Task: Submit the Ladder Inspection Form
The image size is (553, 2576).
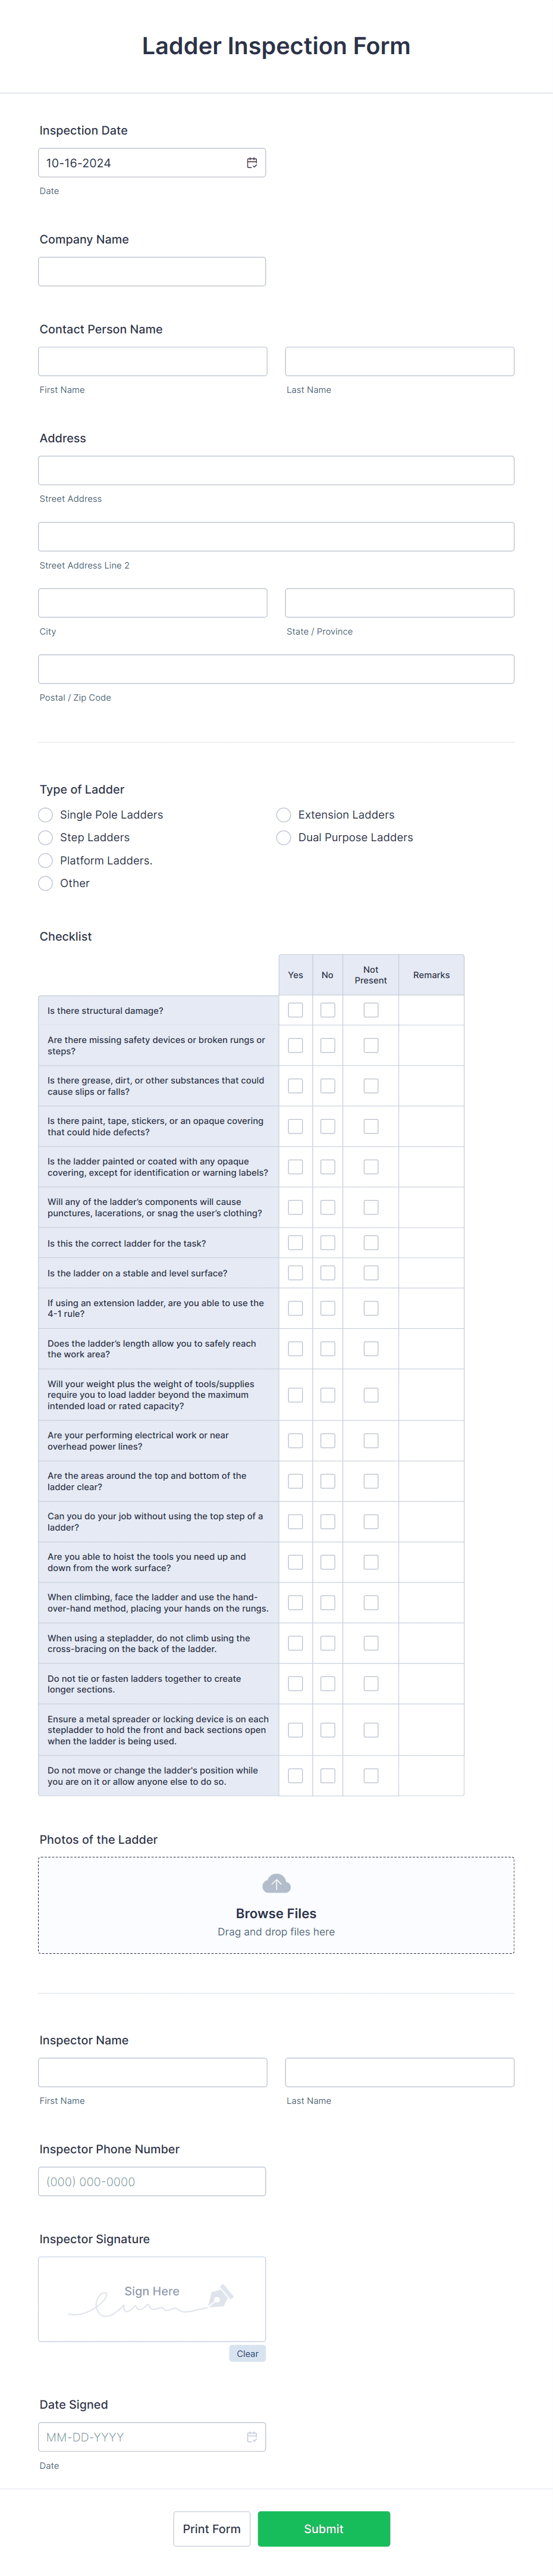Action: tap(323, 2528)
